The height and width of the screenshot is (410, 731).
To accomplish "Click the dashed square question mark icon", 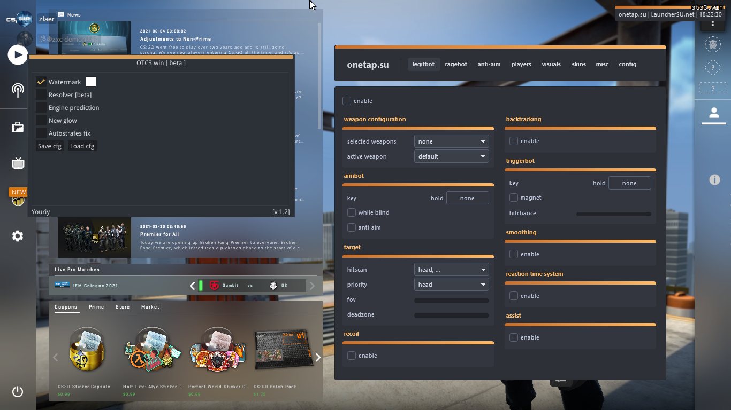I will tap(713, 68).
